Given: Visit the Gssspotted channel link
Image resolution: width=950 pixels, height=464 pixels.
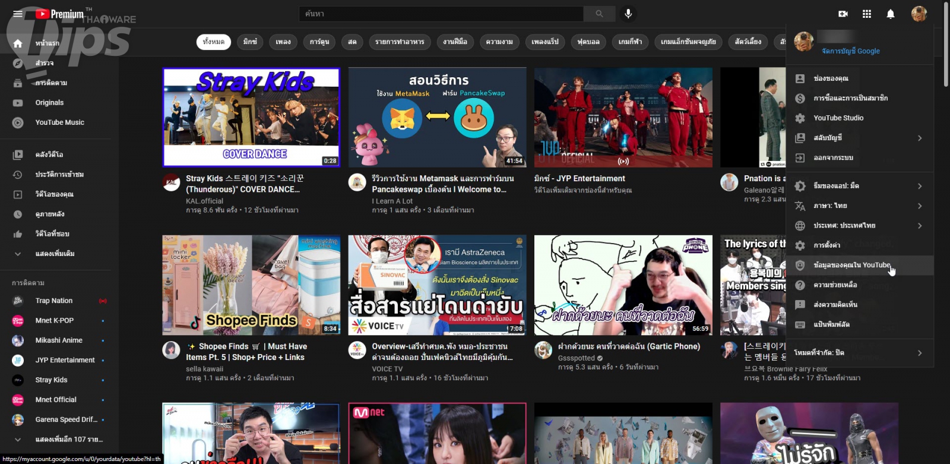Looking at the screenshot, I should click(577, 358).
